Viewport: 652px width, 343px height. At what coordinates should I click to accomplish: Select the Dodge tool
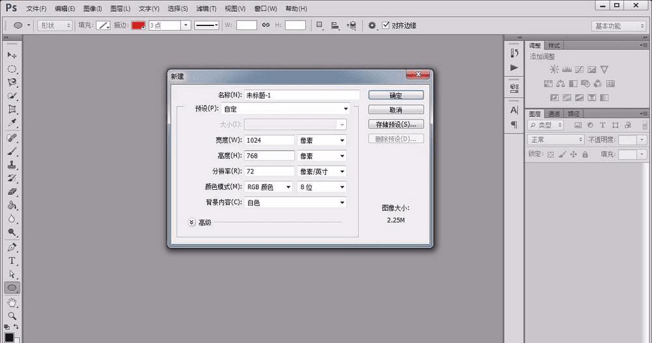pyautogui.click(x=12, y=232)
